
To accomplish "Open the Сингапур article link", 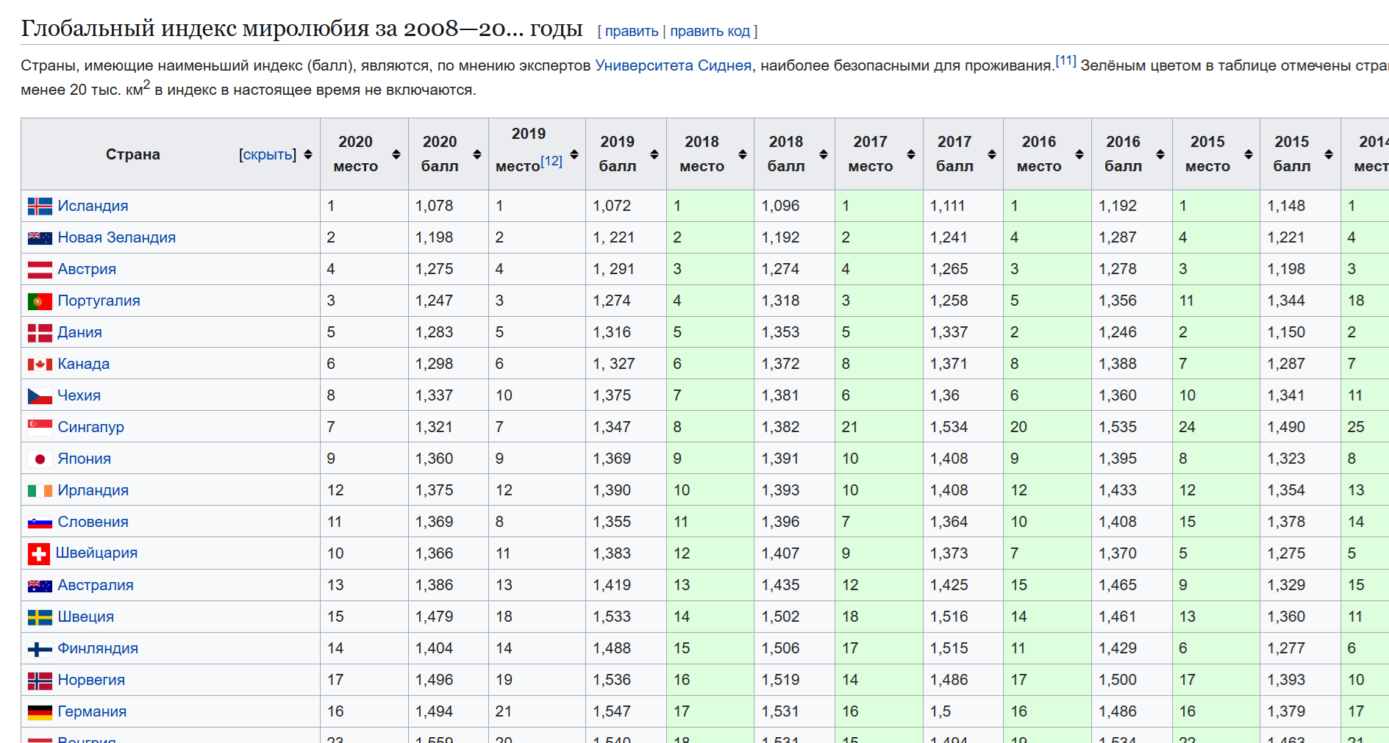I will [90, 427].
